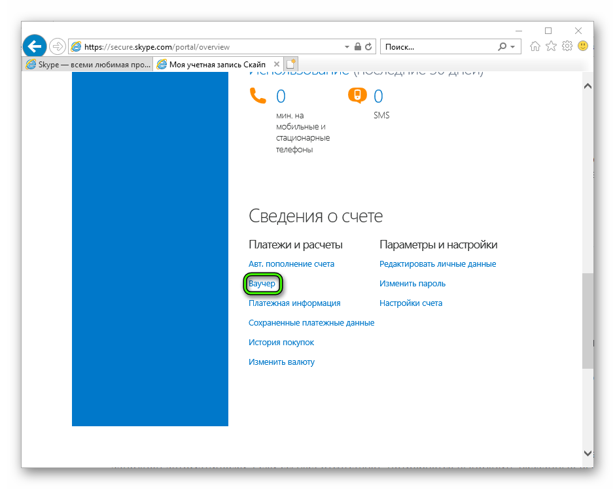This screenshot has height=489, width=615.
Task: Open the Tools gear icon
Action: coord(567,46)
